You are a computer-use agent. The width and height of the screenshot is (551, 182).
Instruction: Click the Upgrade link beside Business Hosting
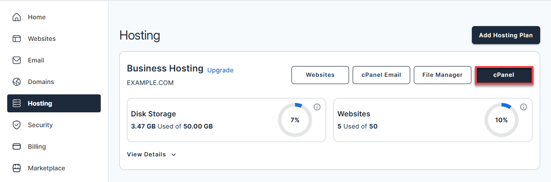click(220, 70)
